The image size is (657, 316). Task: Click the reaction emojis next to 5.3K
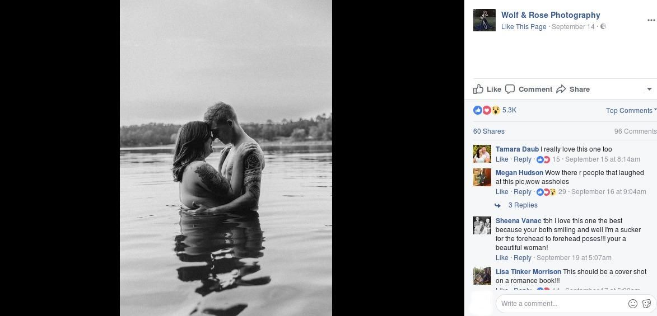487,110
